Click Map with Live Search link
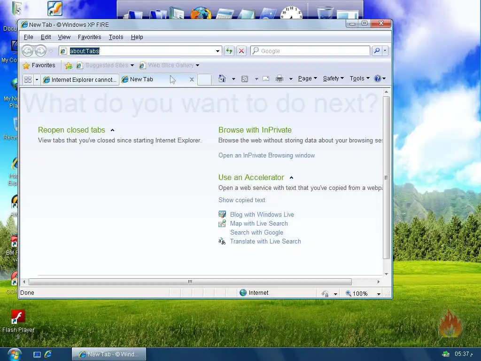Image resolution: width=481 pixels, height=361 pixels. coord(259,223)
